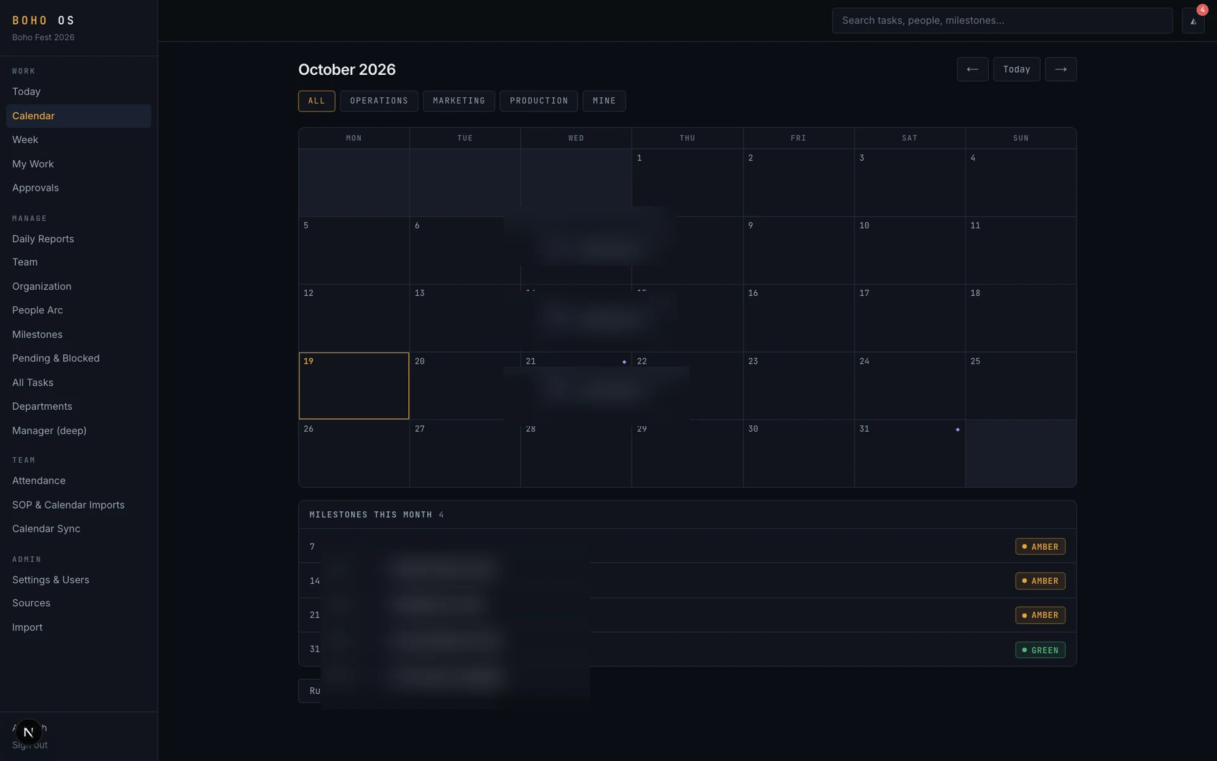Image resolution: width=1217 pixels, height=761 pixels.
Task: Open Import admin page
Action: click(79, 627)
